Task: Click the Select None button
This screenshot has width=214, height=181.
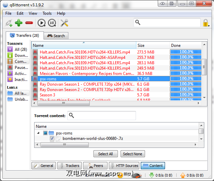Action: coord(133,154)
